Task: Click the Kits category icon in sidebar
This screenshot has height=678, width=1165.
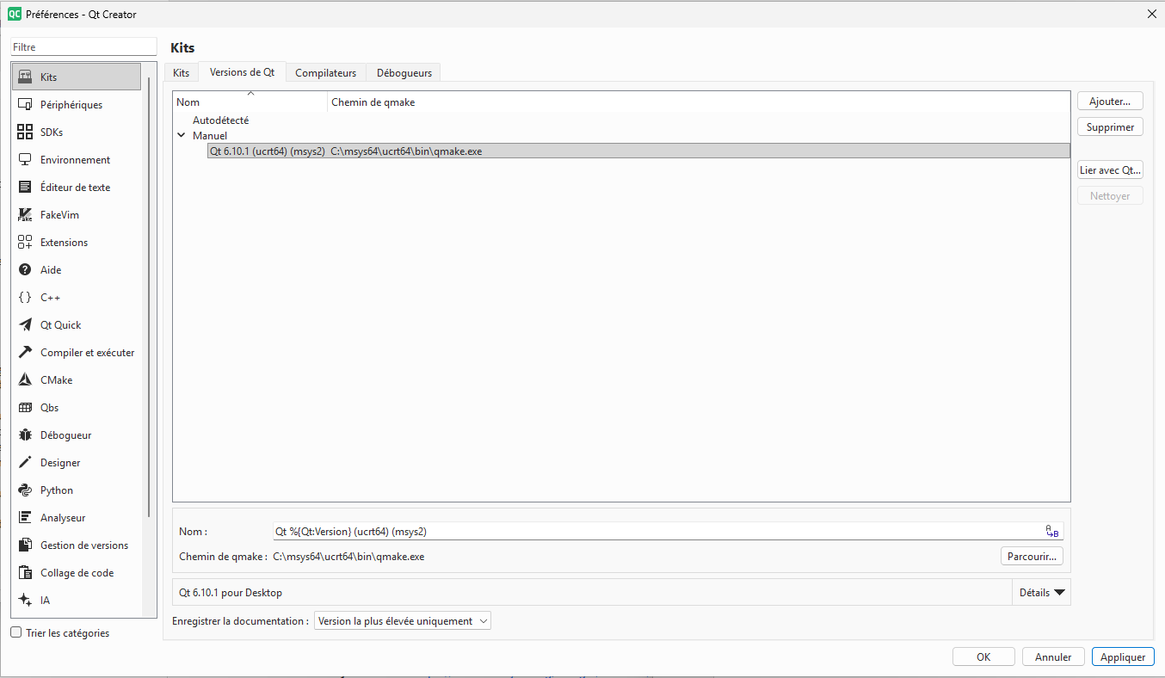Action: 25,77
